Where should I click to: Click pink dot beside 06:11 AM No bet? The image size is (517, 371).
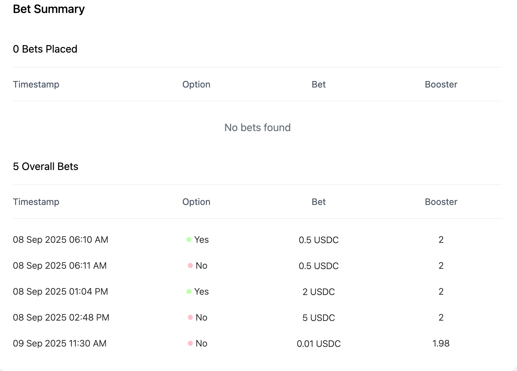pyautogui.click(x=190, y=265)
